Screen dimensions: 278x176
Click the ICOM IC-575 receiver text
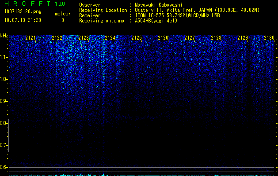tap(177, 15)
